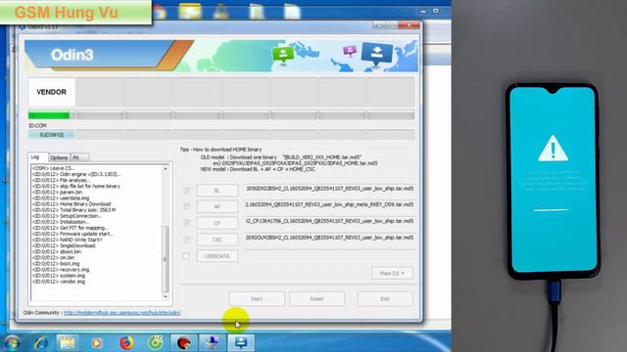Click the CP file button
This screenshot has height=352, width=627.
[217, 223]
